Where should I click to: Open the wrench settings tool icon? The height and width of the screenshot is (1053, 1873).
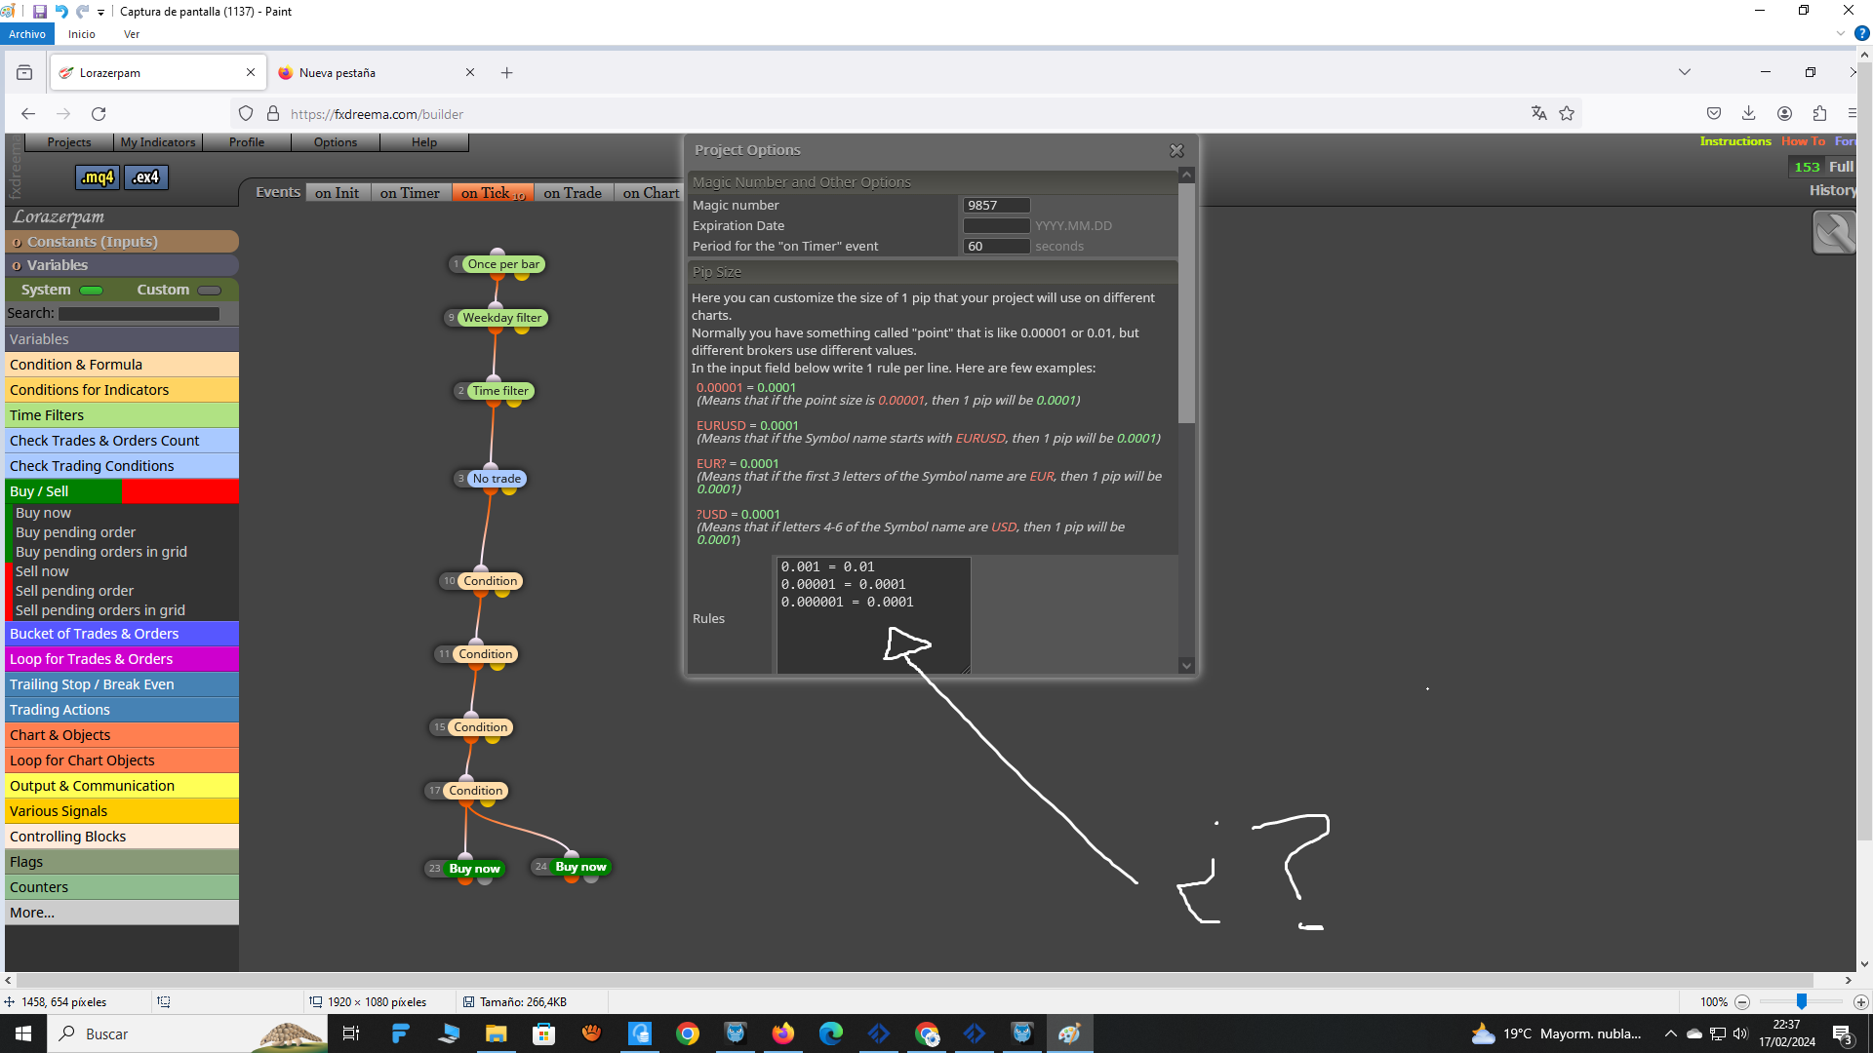pyautogui.click(x=1834, y=233)
